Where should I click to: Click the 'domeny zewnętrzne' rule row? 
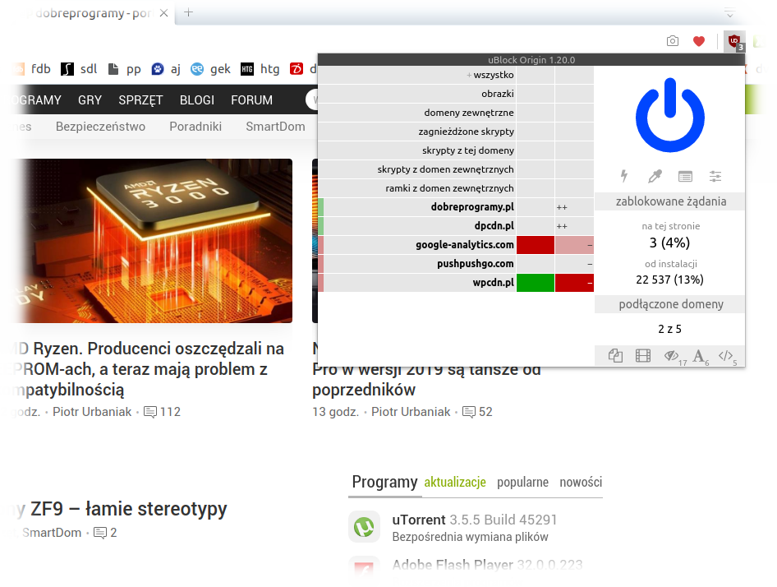pyautogui.click(x=416, y=113)
